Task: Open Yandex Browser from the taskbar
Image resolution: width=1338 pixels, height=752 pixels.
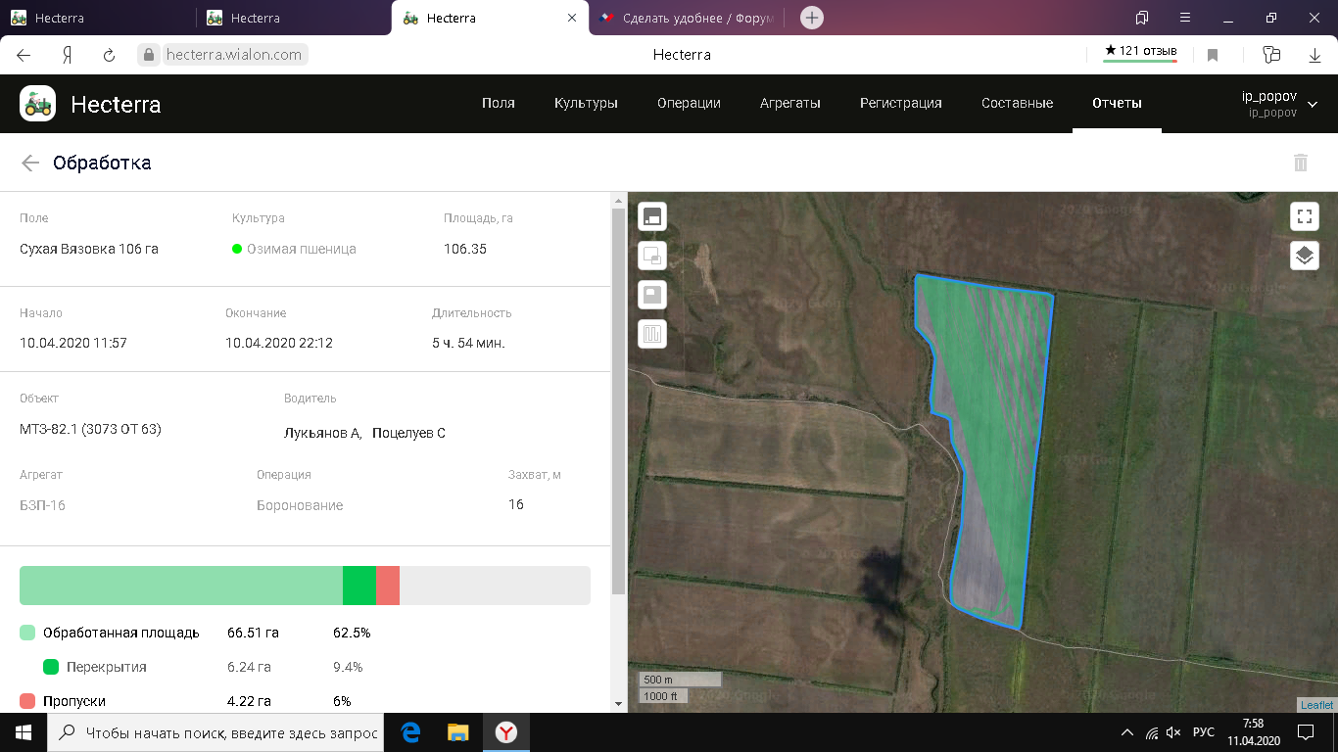Action: click(x=505, y=732)
